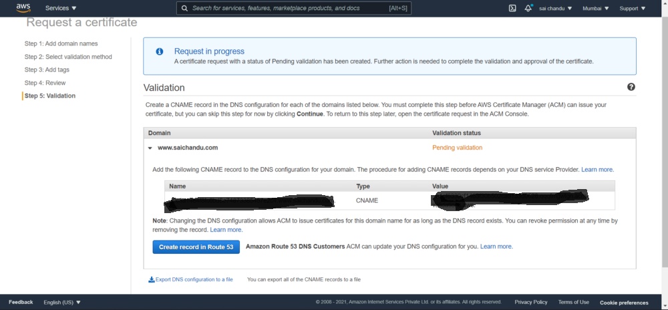Open the Terms of Use link
The image size is (668, 310).
coord(573,302)
